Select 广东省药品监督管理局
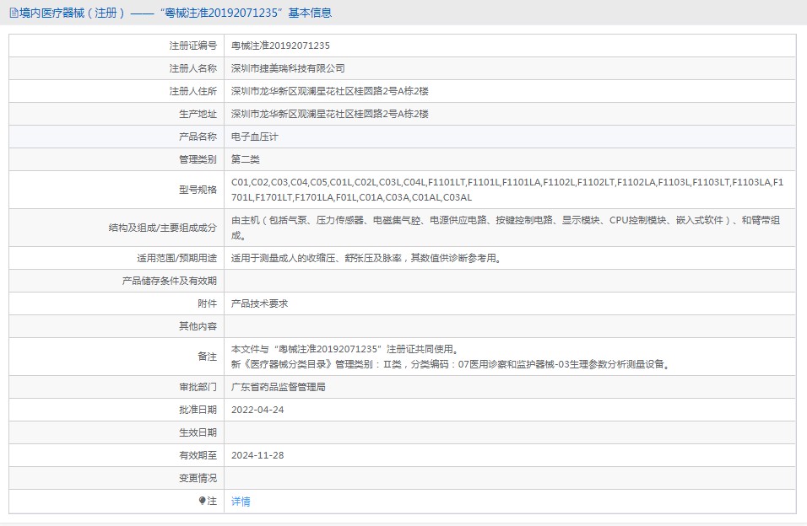The height and width of the screenshot is (526, 807). coord(279,387)
